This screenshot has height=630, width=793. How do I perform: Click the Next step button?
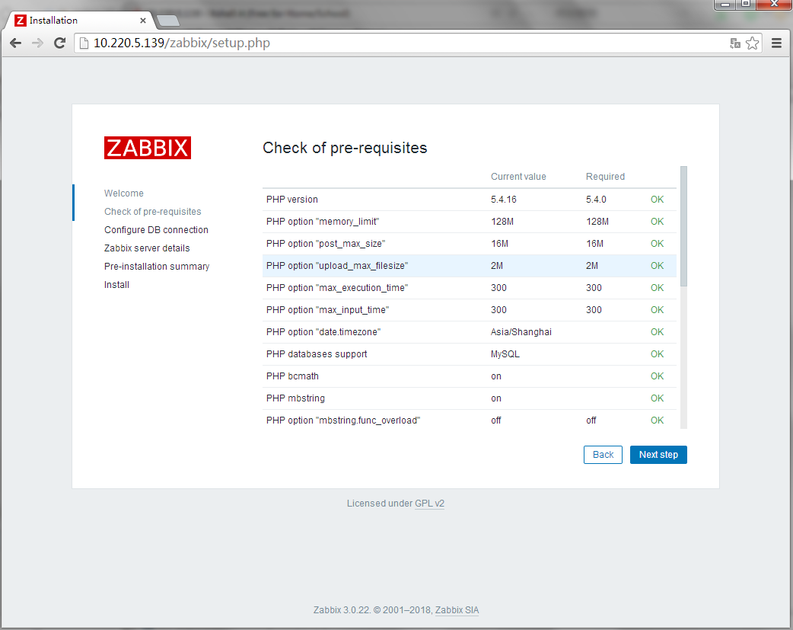[658, 455]
